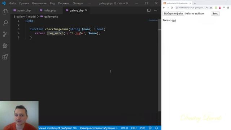Viewport: 231px width, 130px height.
Task: Open the pink browser extension icon
Action: coord(220,8)
